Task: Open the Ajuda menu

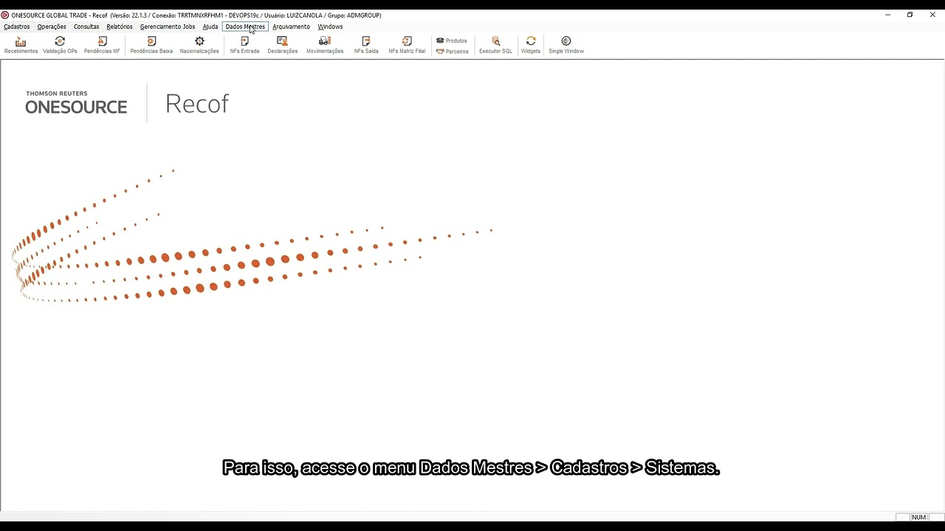Action: click(210, 27)
